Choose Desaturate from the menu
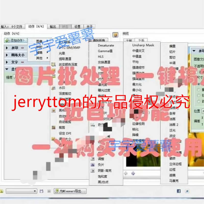The image size is (204, 204). coord(106,45)
